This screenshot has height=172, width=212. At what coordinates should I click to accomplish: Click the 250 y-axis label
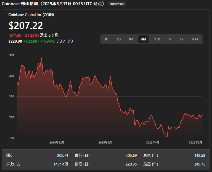(x=12, y=97)
